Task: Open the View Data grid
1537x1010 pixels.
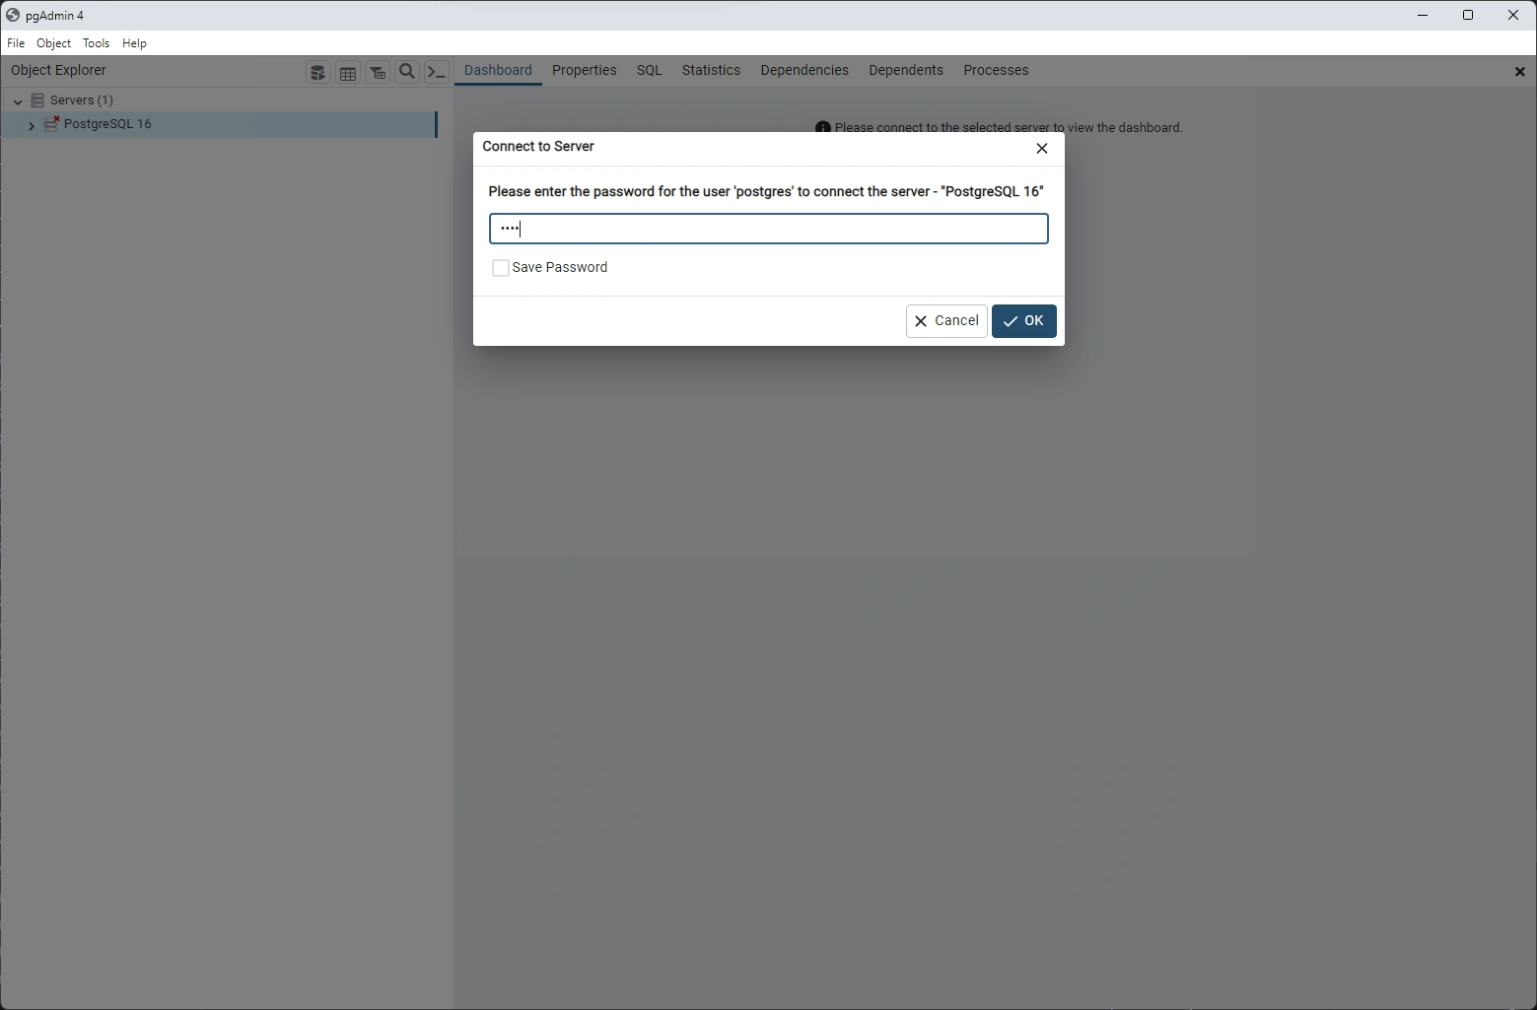Action: 347,71
